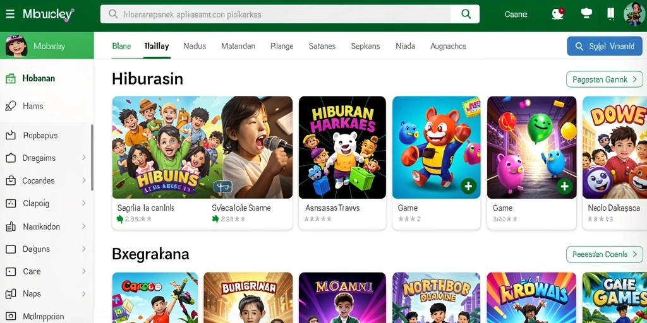This screenshot has width=647, height=323.
Task: Click the Svecaloiae Saanne title
Action: [x=241, y=208]
